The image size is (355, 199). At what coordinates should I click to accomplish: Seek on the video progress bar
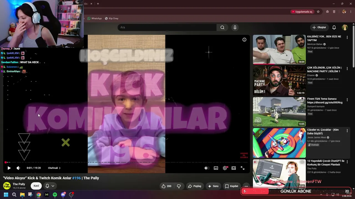coord(126,162)
